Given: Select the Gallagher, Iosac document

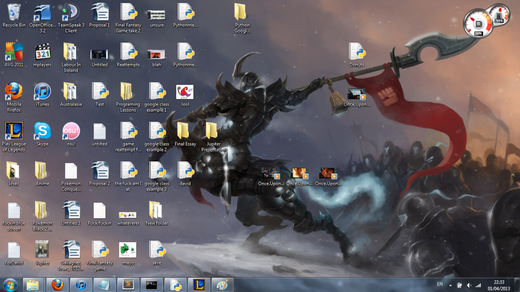Looking at the screenshot, I should point(71,249).
